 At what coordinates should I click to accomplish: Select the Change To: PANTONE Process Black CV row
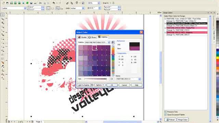click(x=182, y=26)
